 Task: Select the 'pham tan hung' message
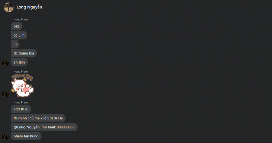(x=26, y=136)
